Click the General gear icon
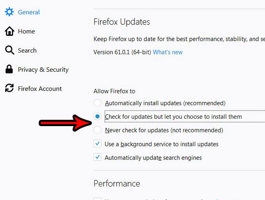265x200 pixels. click(9, 12)
